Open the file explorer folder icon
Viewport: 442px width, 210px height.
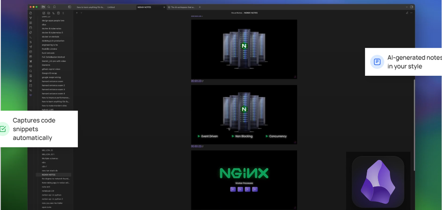pos(43,7)
